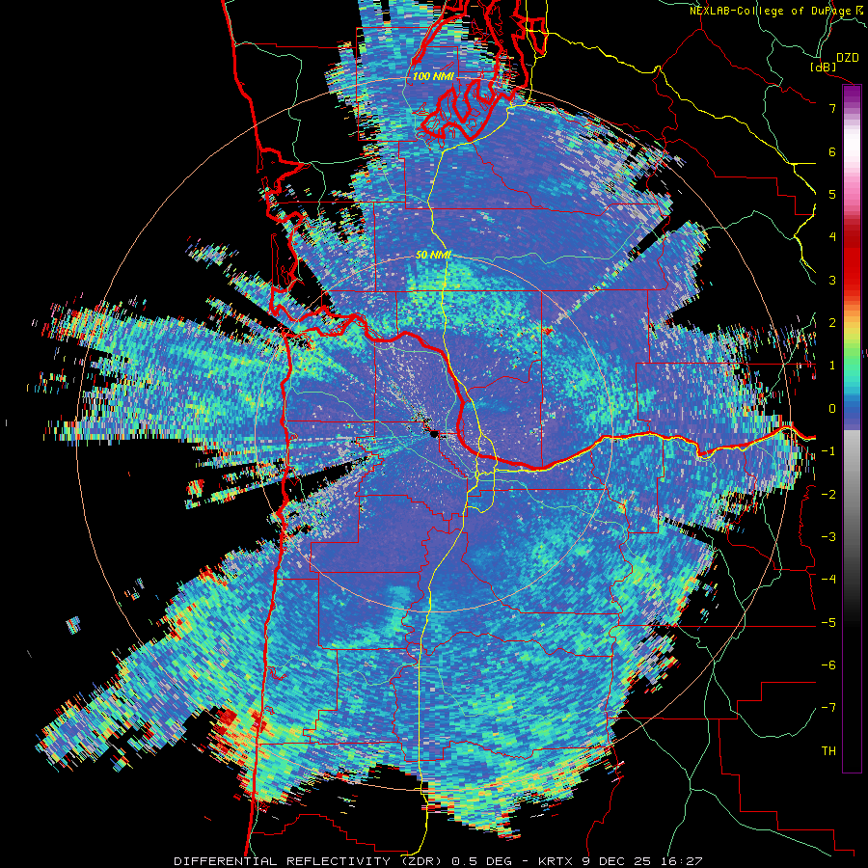Image resolution: width=868 pixels, height=868 pixels.
Task: Click the 4 tick label on color scale
Action: coord(832,237)
